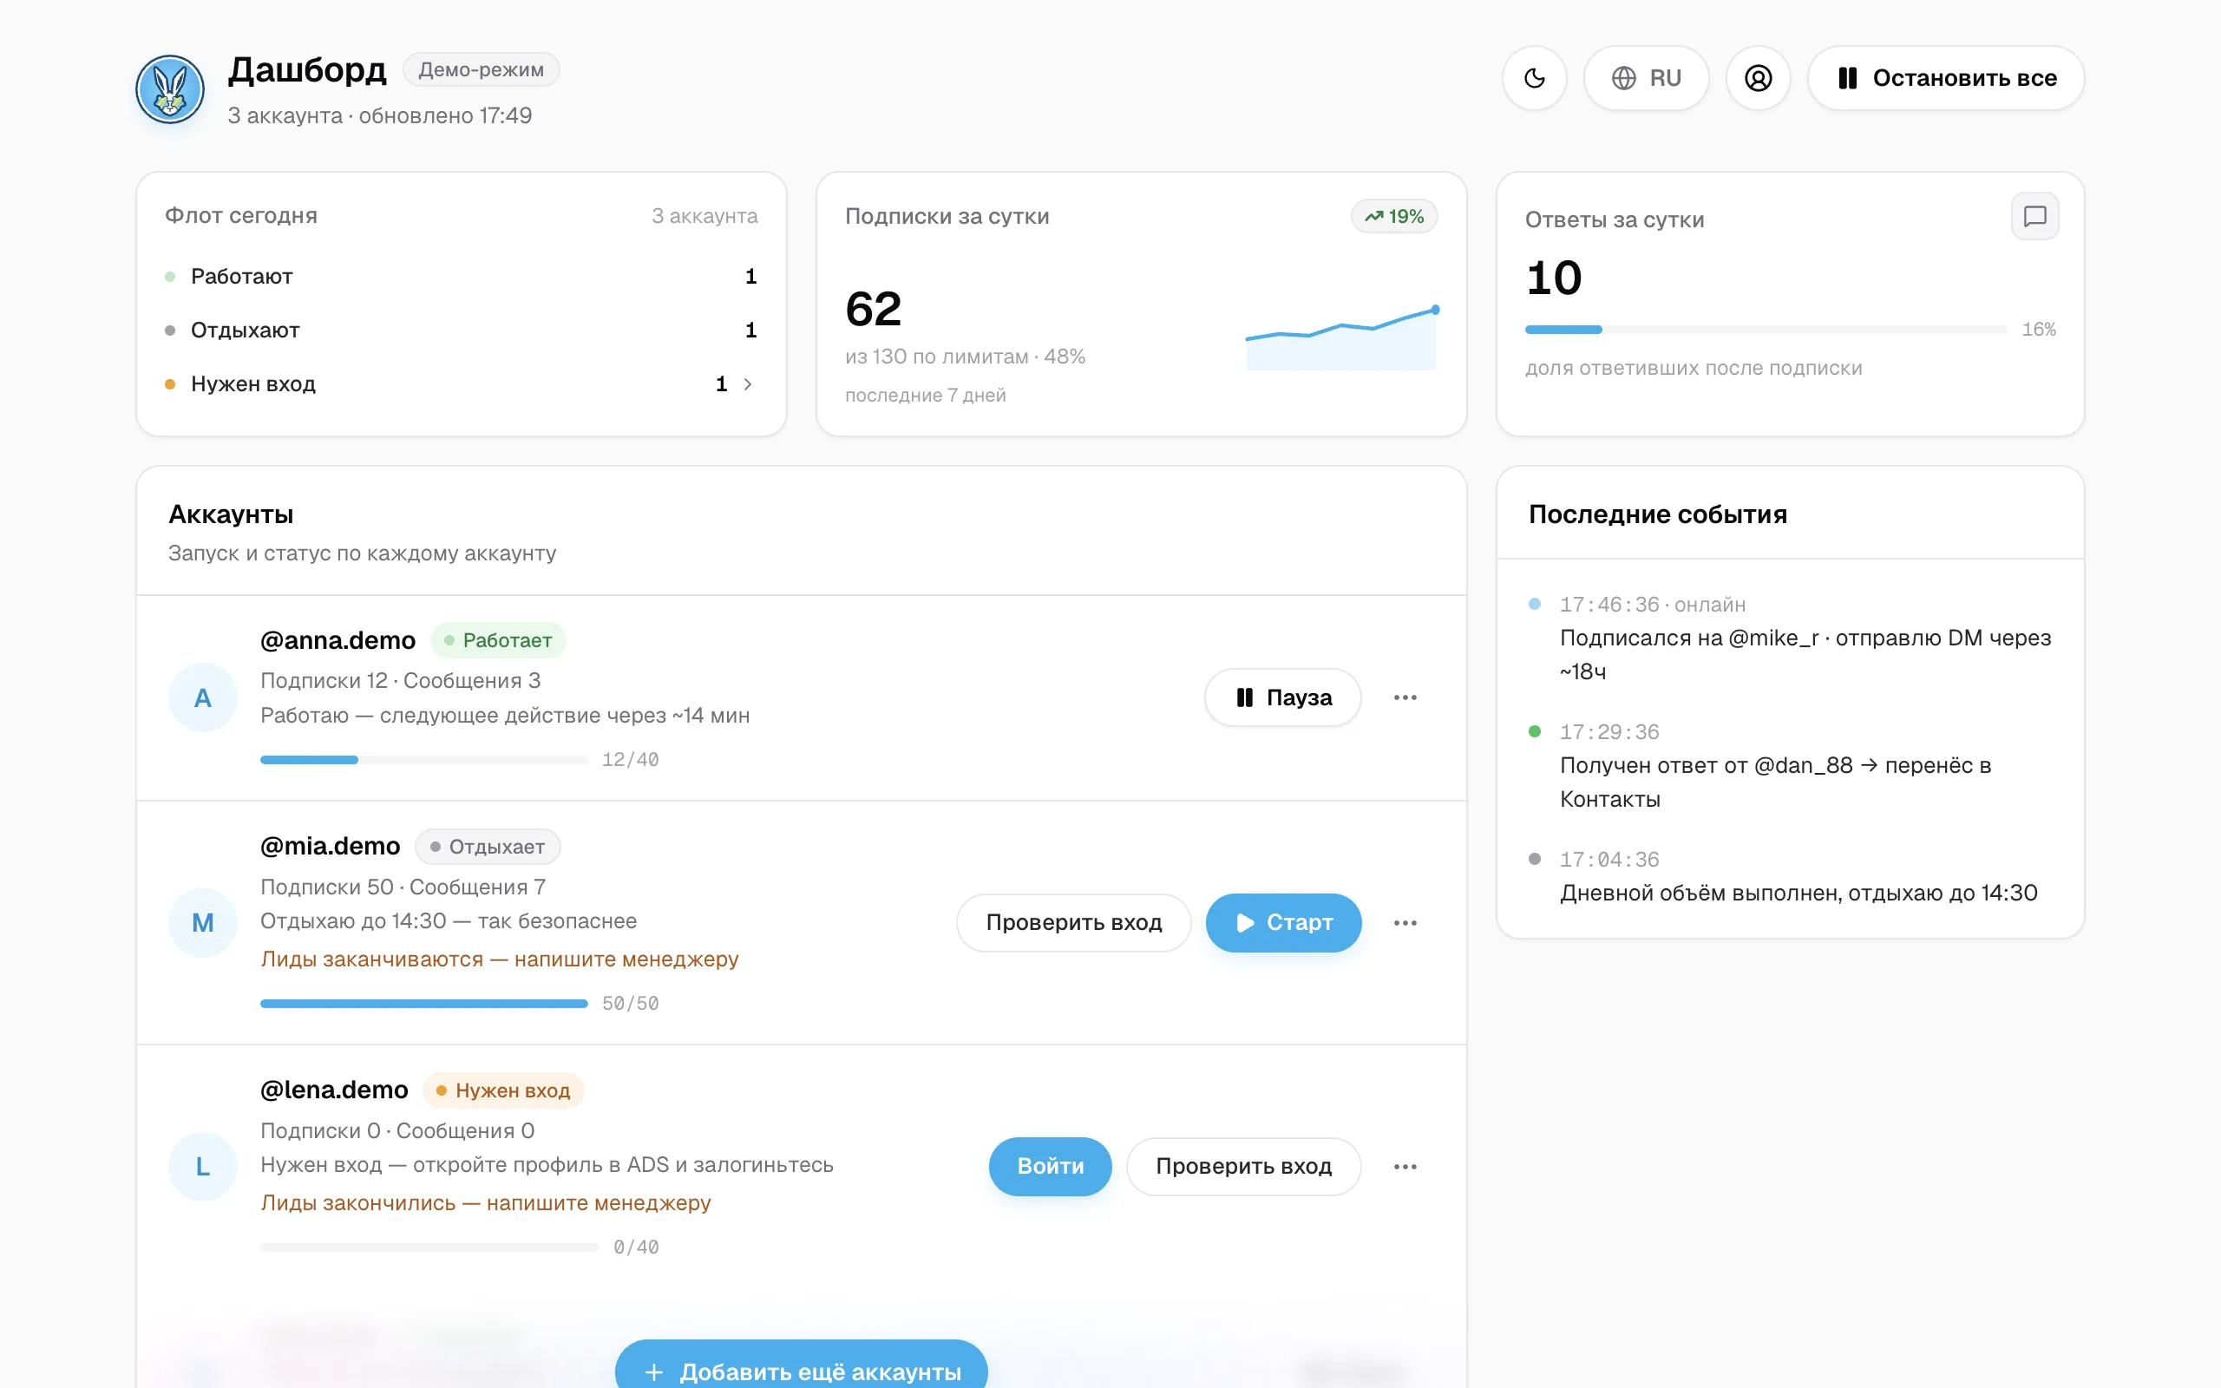Click the L avatar of @lena.demo
Image resolution: width=2221 pixels, height=1388 pixels.
click(x=203, y=1166)
